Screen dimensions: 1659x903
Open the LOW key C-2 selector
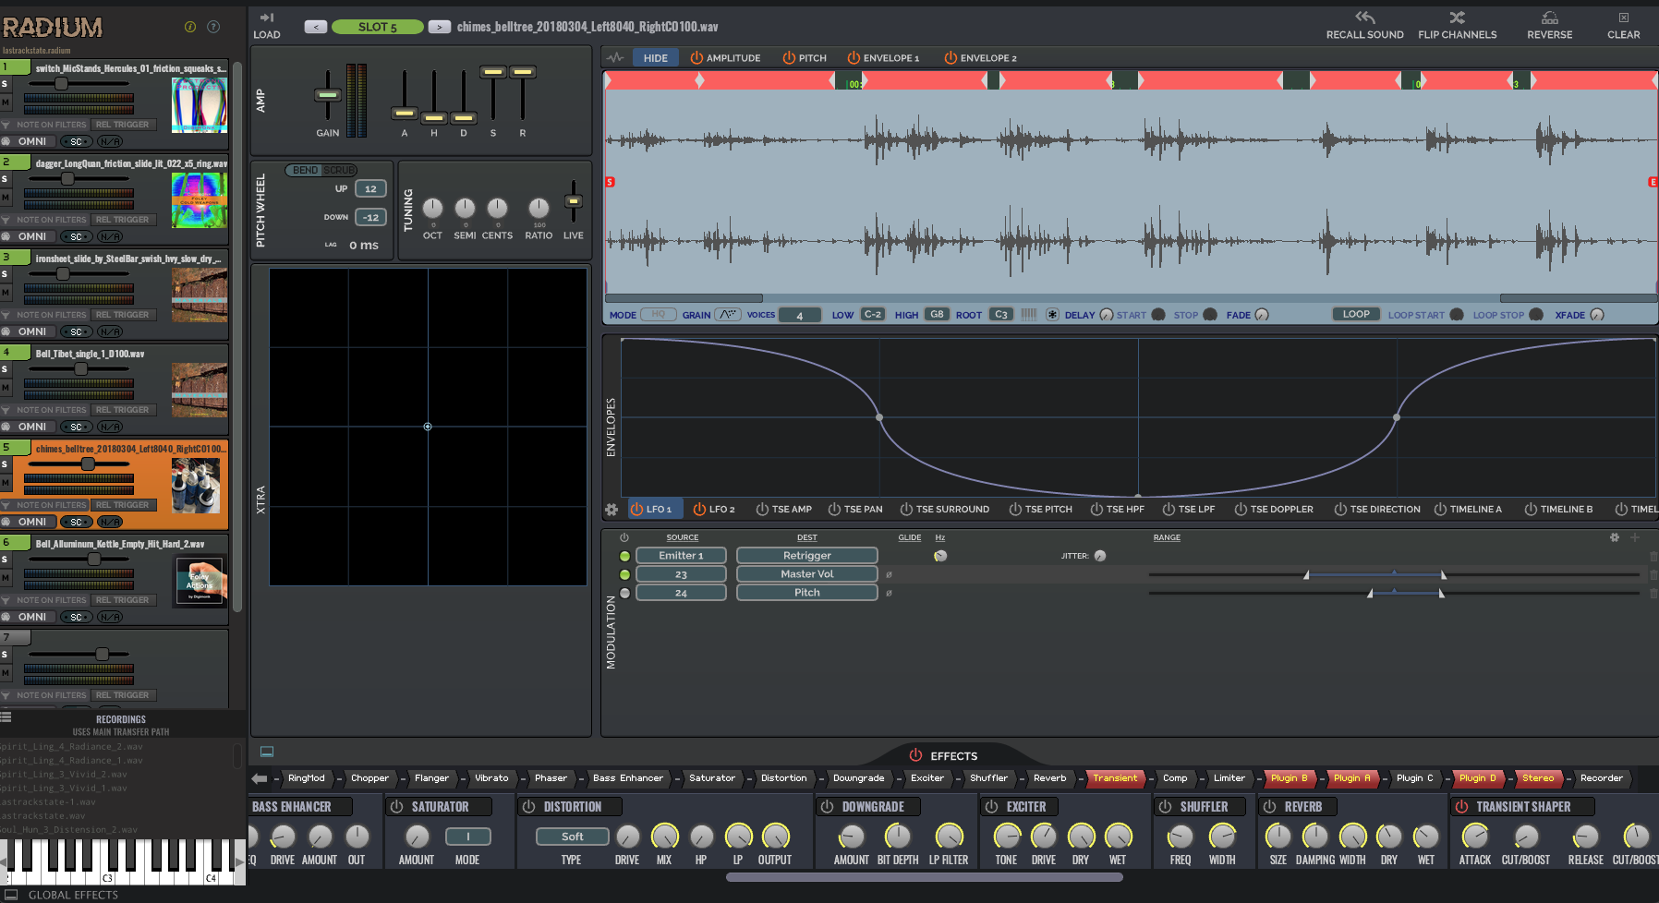pyautogui.click(x=873, y=315)
